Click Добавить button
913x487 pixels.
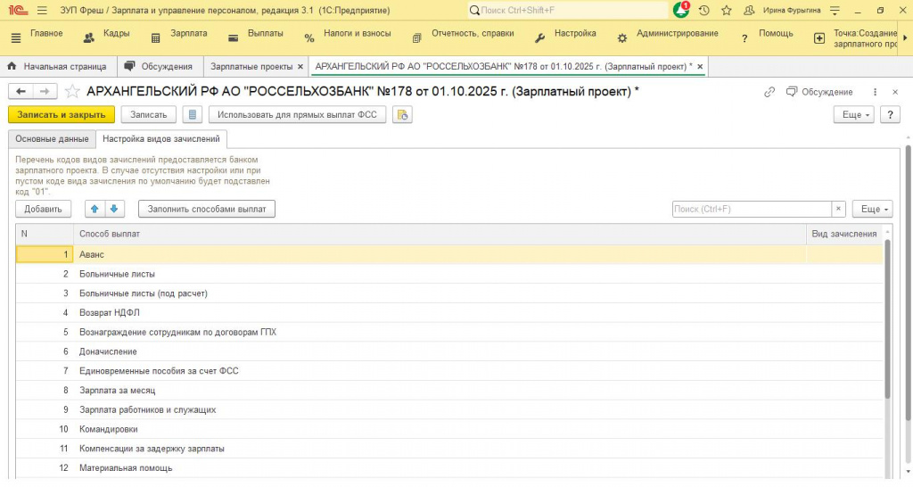pyautogui.click(x=43, y=209)
